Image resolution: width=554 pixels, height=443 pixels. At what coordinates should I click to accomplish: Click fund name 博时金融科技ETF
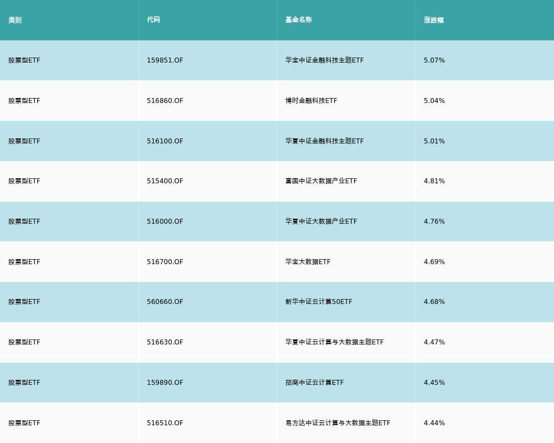point(311,101)
